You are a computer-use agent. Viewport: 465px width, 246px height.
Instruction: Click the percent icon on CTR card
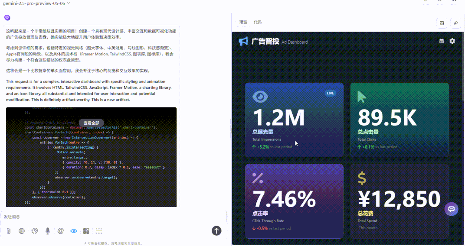coord(257,178)
